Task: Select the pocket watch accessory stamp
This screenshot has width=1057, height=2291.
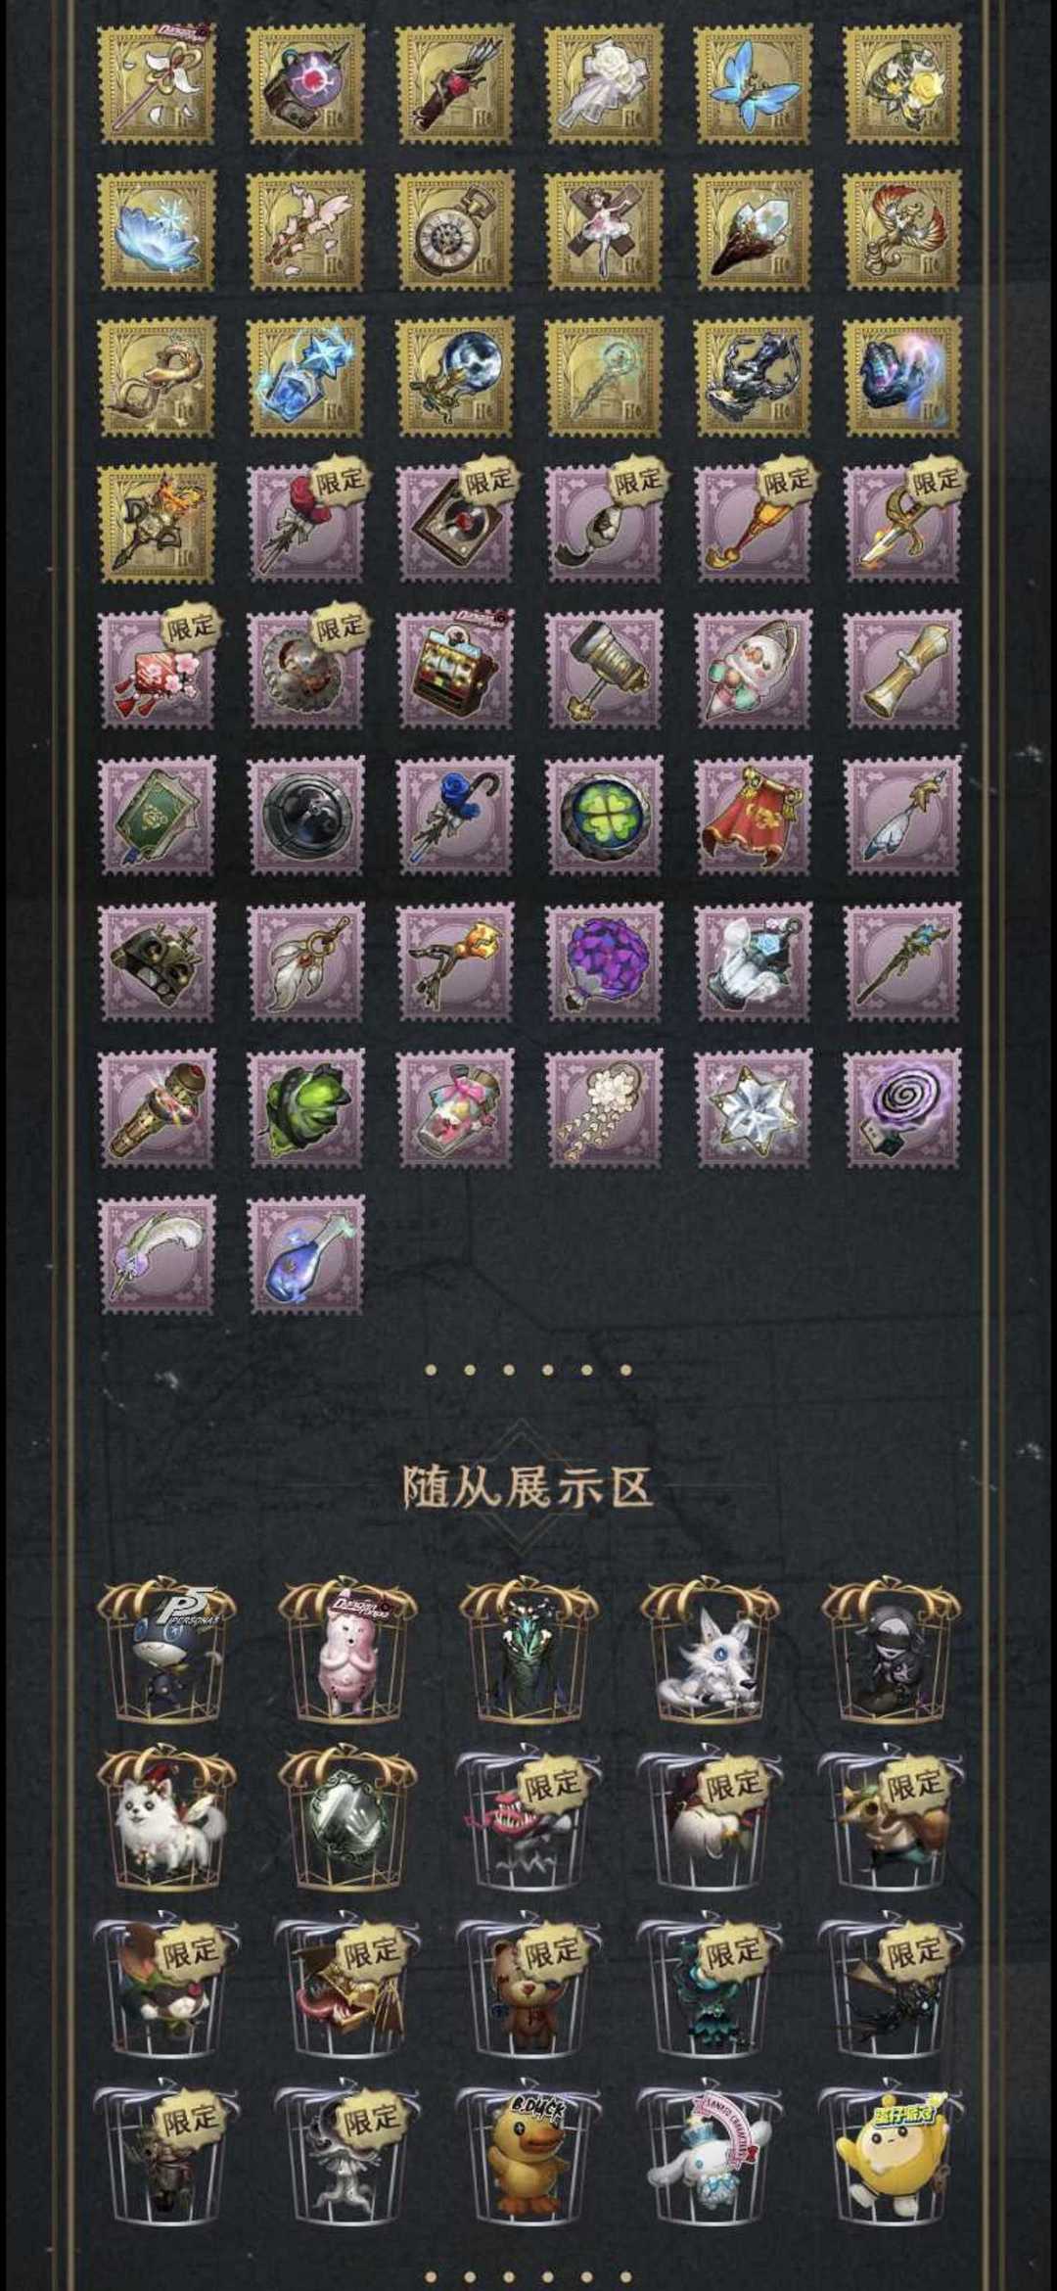Action: click(455, 230)
